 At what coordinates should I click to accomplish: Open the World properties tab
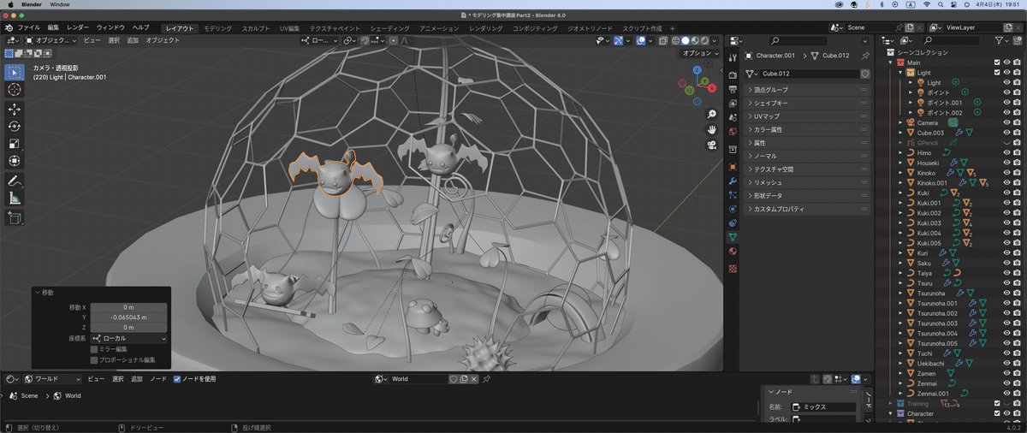pyautogui.click(x=732, y=131)
